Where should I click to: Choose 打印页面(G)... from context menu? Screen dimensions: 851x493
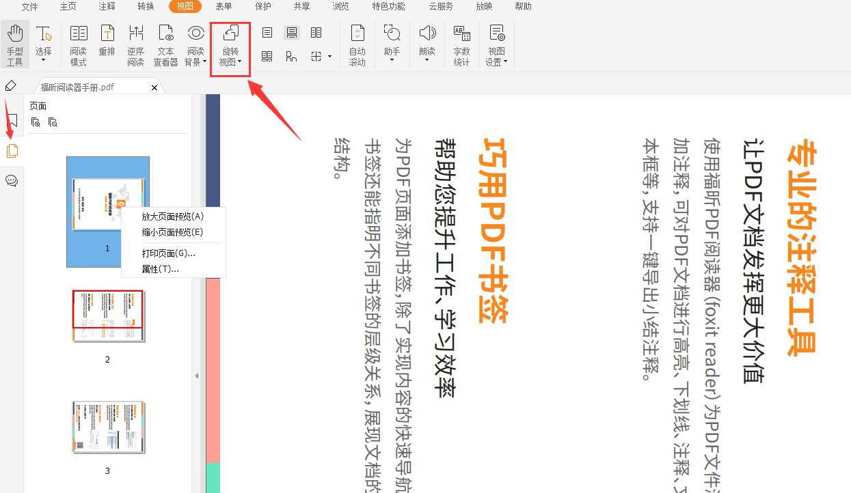click(x=168, y=253)
